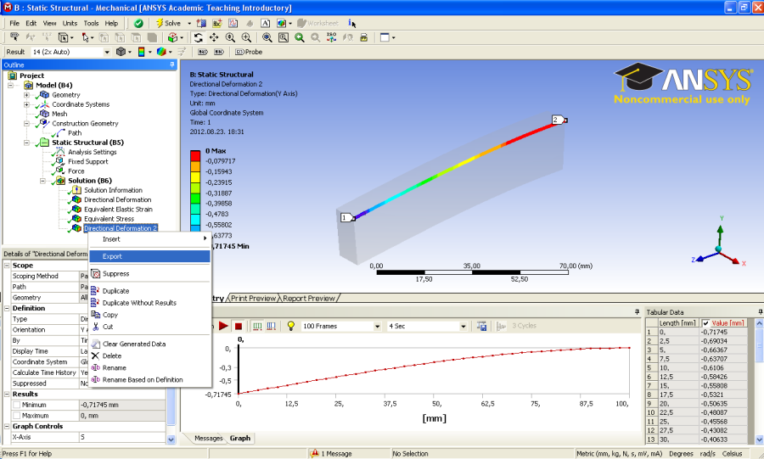This screenshot has height=459, width=764.
Task: Expand the Coordinate Systems tree node
Action: [x=26, y=104]
